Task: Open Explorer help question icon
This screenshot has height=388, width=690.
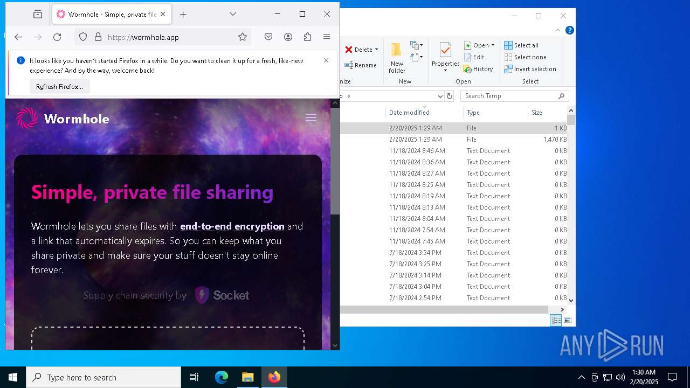Action: point(569,30)
